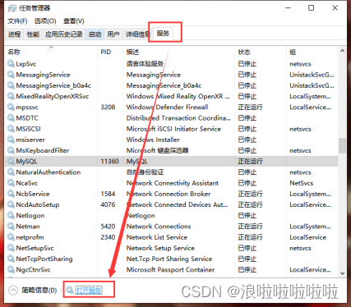Select the Net.Tcp Port Sharing Service description
351x307 pixels.
click(x=169, y=259)
